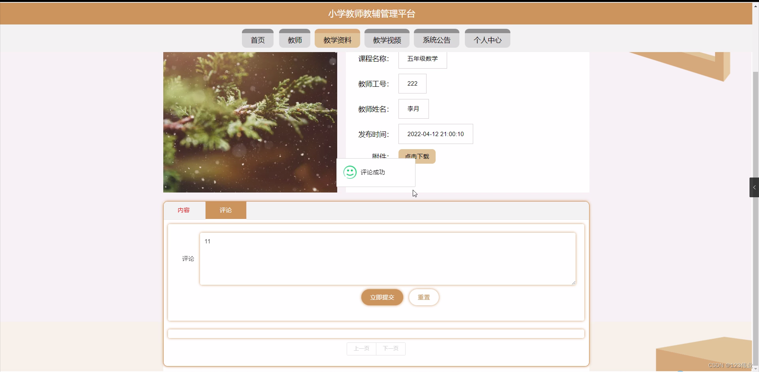Switch to the 评论 tab
Image resolution: width=759 pixels, height=372 pixels.
225,210
